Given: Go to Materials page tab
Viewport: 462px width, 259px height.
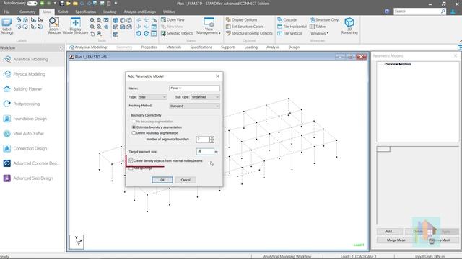Looking at the screenshot, I should (173, 47).
